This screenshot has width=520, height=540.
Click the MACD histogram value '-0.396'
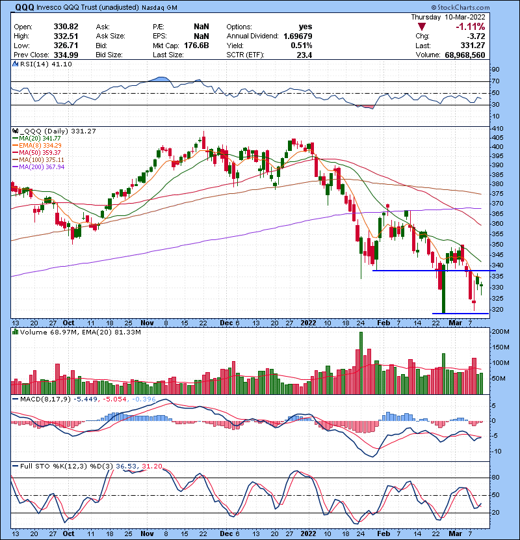click(x=144, y=399)
